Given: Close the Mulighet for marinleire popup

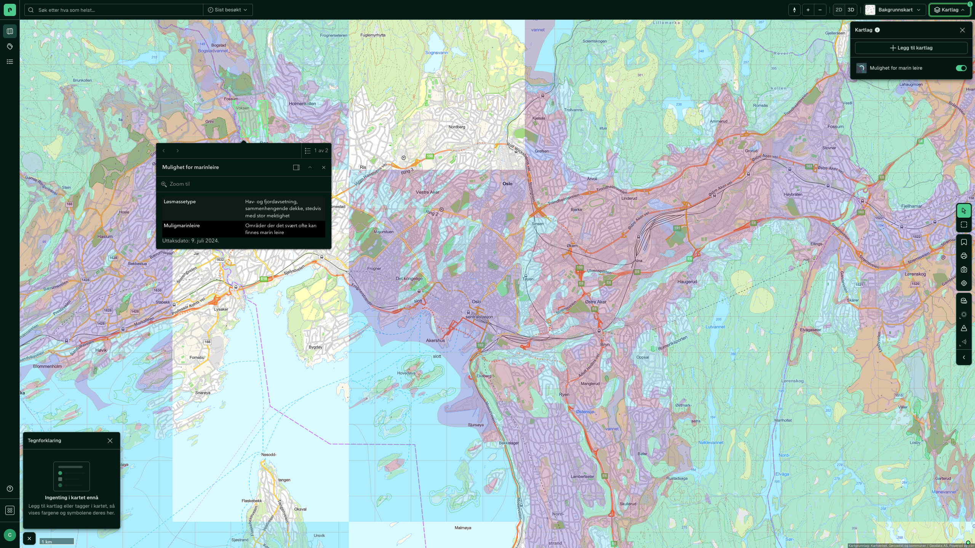Looking at the screenshot, I should [x=324, y=167].
